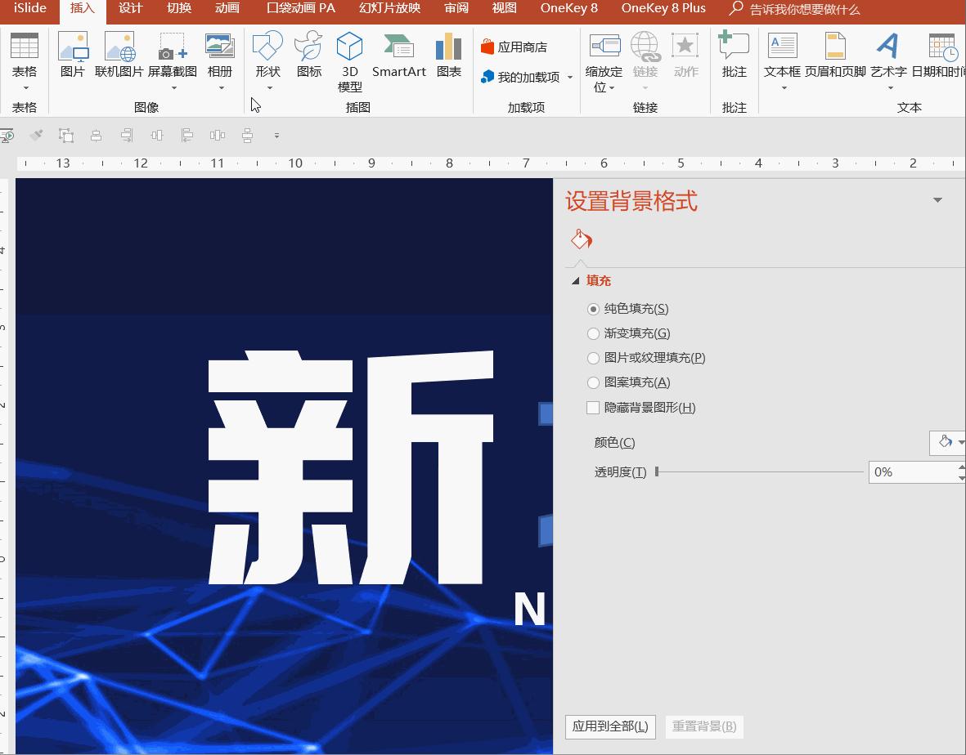Open the 图表 chart insert tool
Screen dimensions: 966x755
[449, 56]
